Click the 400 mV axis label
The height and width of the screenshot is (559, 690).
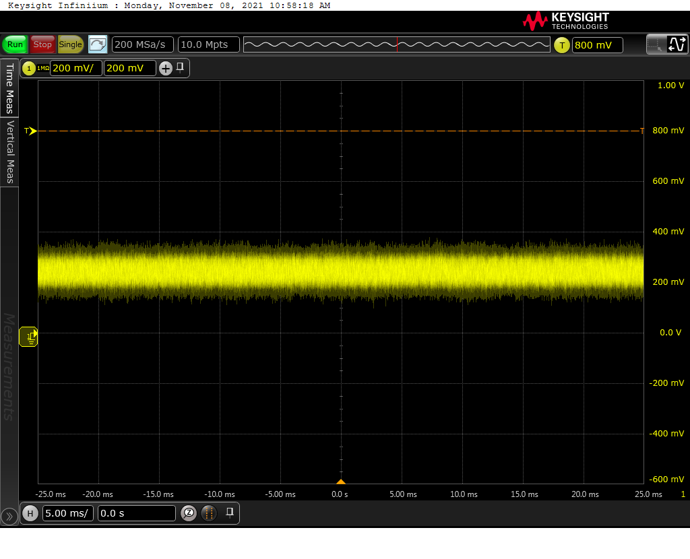point(668,231)
